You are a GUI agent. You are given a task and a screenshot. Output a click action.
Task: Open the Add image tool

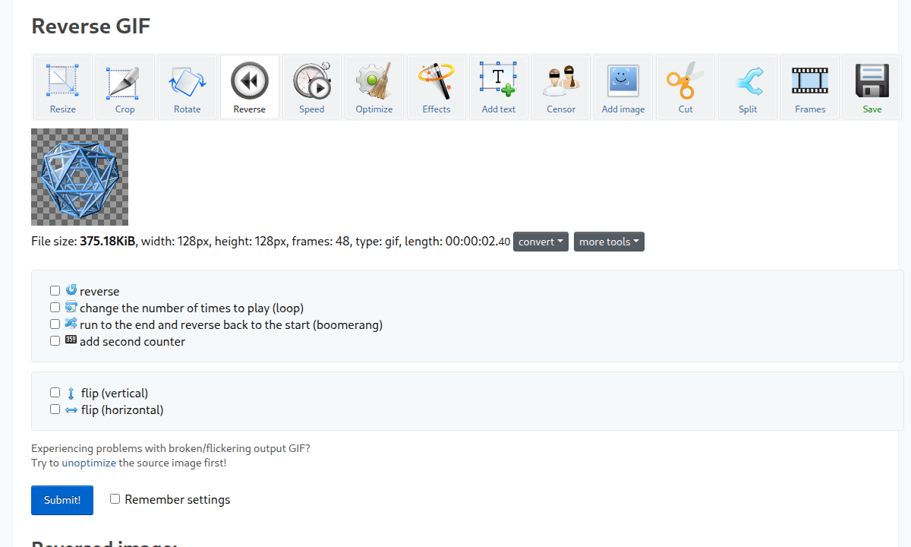pyautogui.click(x=623, y=87)
